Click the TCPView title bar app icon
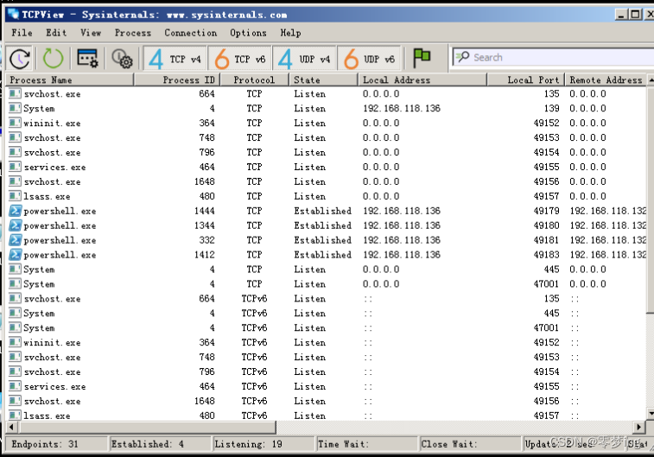 (x=13, y=15)
